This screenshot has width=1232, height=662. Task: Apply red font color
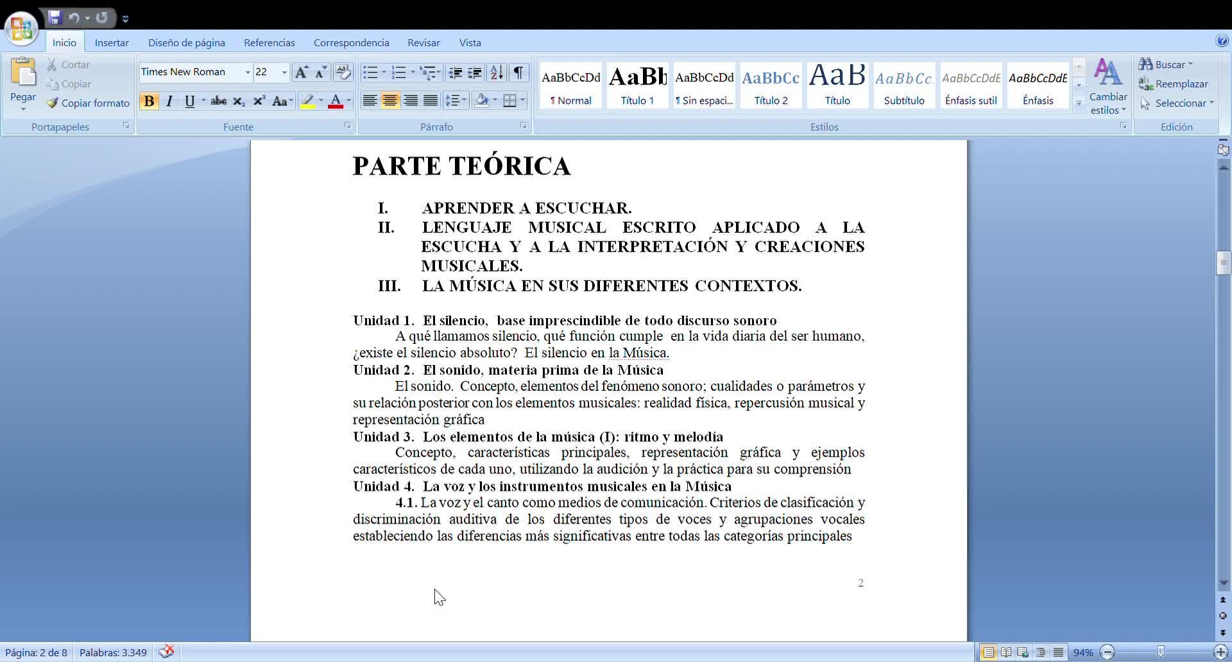click(335, 101)
